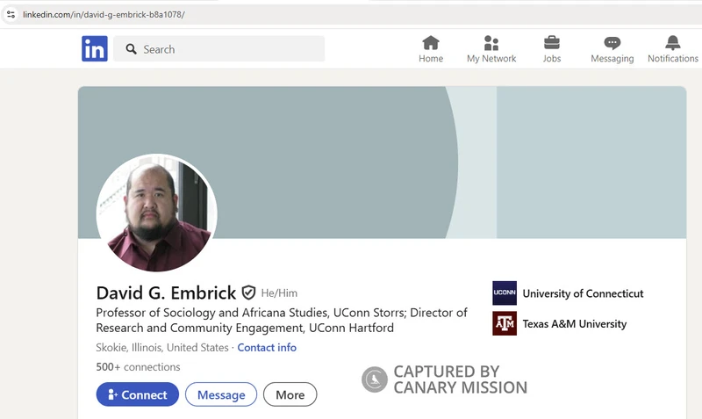The height and width of the screenshot is (419, 702).
Task: Open the Home tab
Action: tap(431, 49)
